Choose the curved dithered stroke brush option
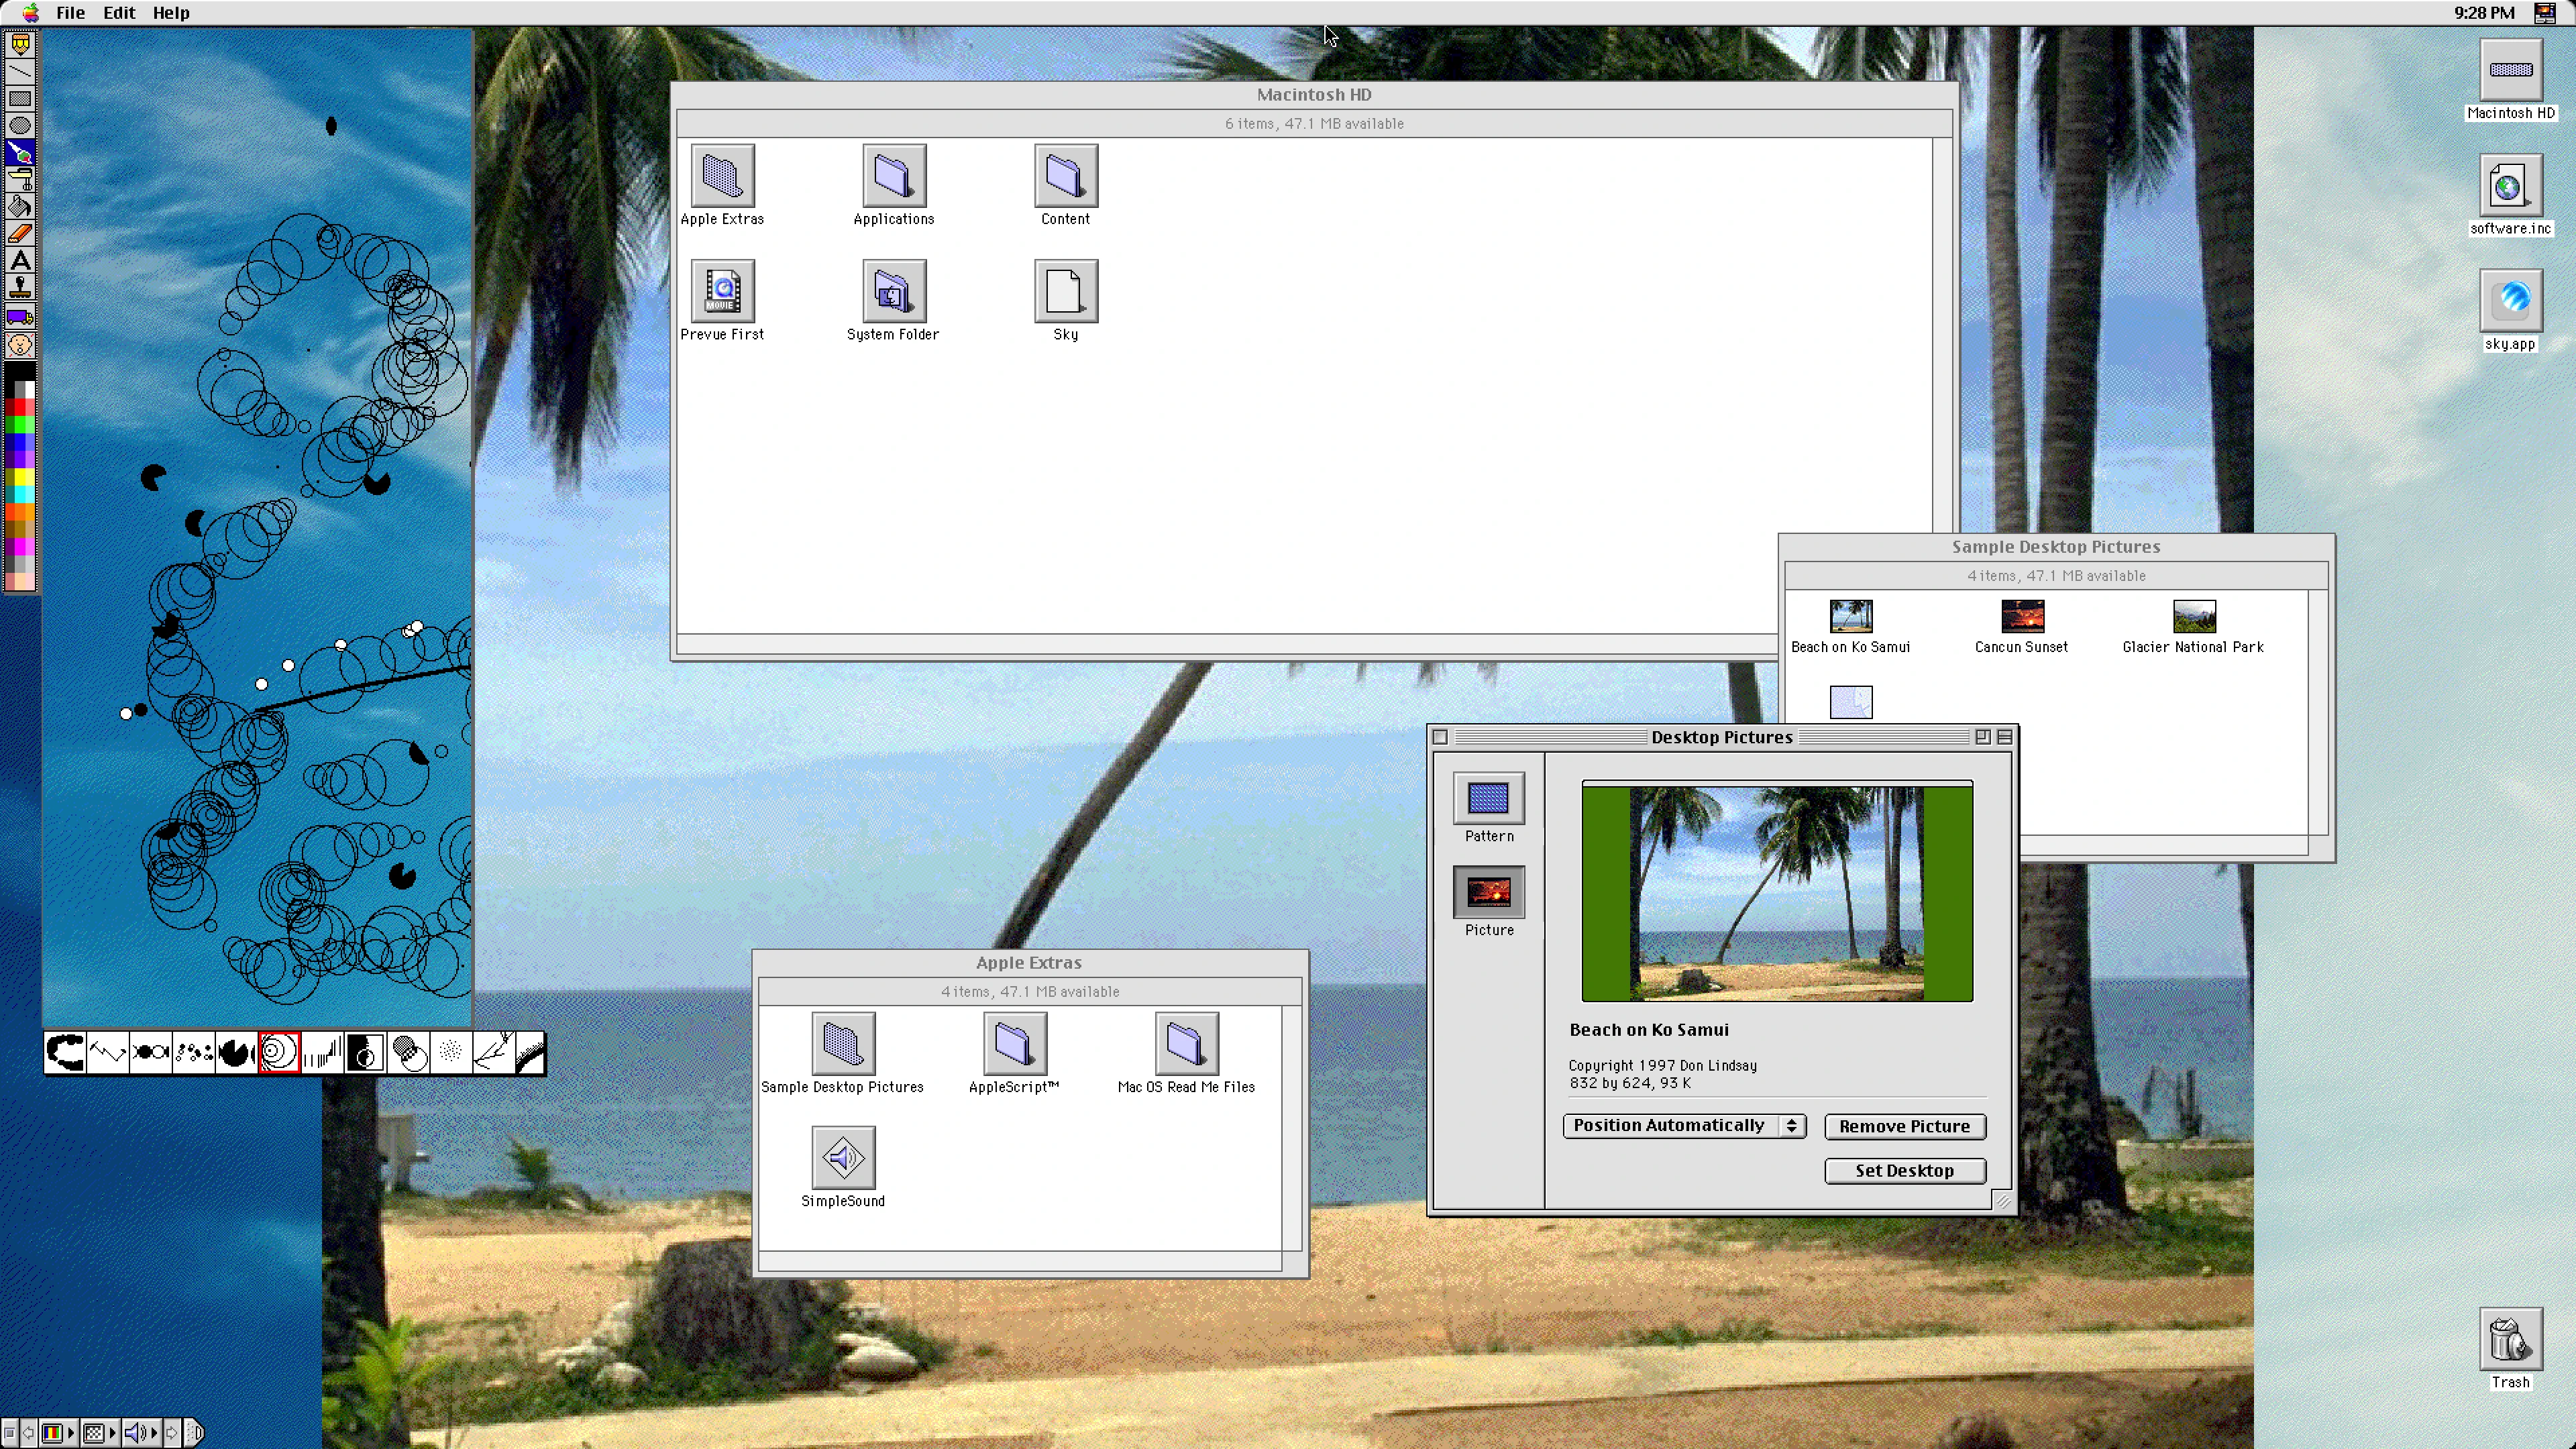 531,1052
